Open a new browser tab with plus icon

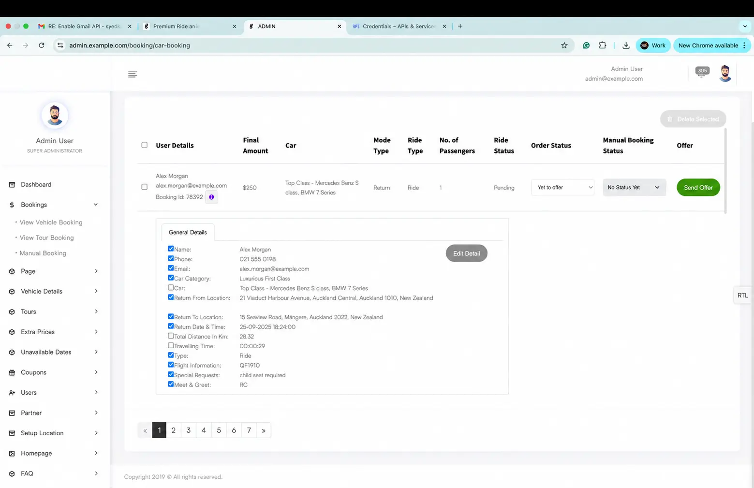(460, 26)
